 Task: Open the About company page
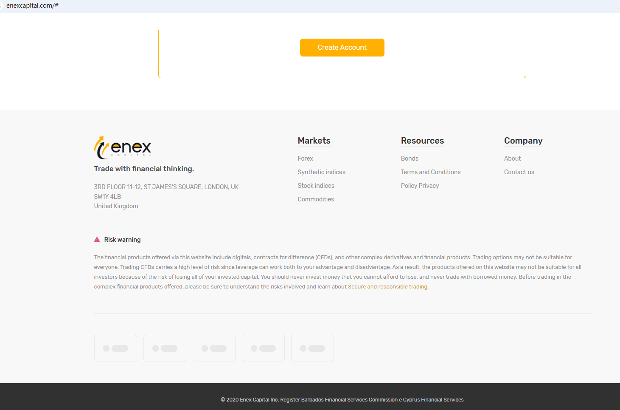(512, 158)
